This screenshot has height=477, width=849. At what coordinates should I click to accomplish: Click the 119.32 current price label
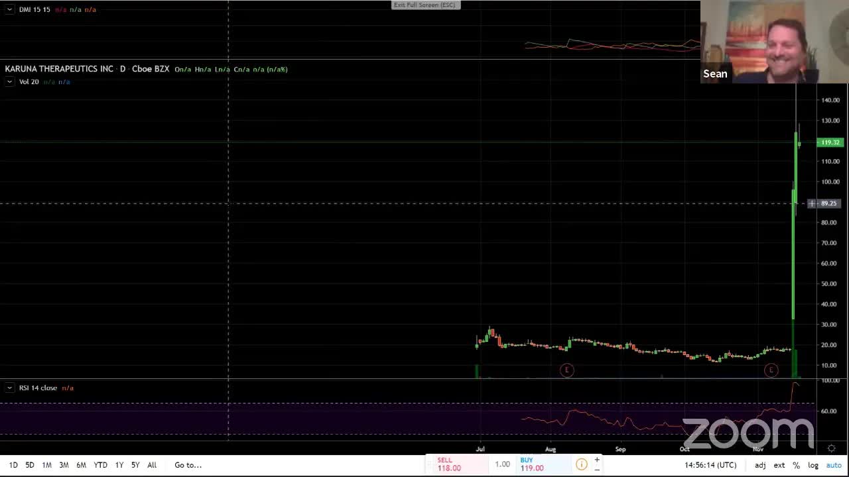click(830, 142)
